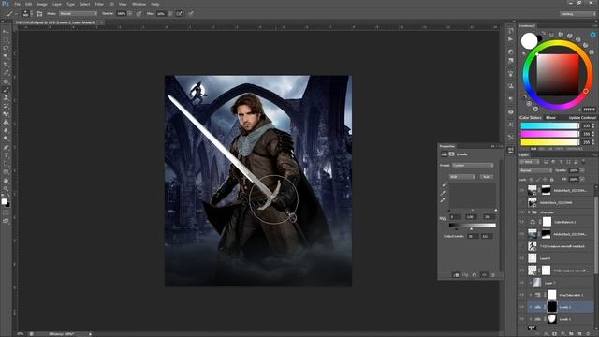Toggle pressure for opacity in options bar
Viewport: 599px width, 337px height.
(139, 14)
